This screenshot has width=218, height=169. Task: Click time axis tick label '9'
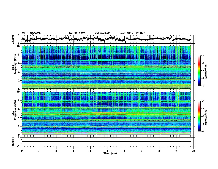click(x=176, y=151)
